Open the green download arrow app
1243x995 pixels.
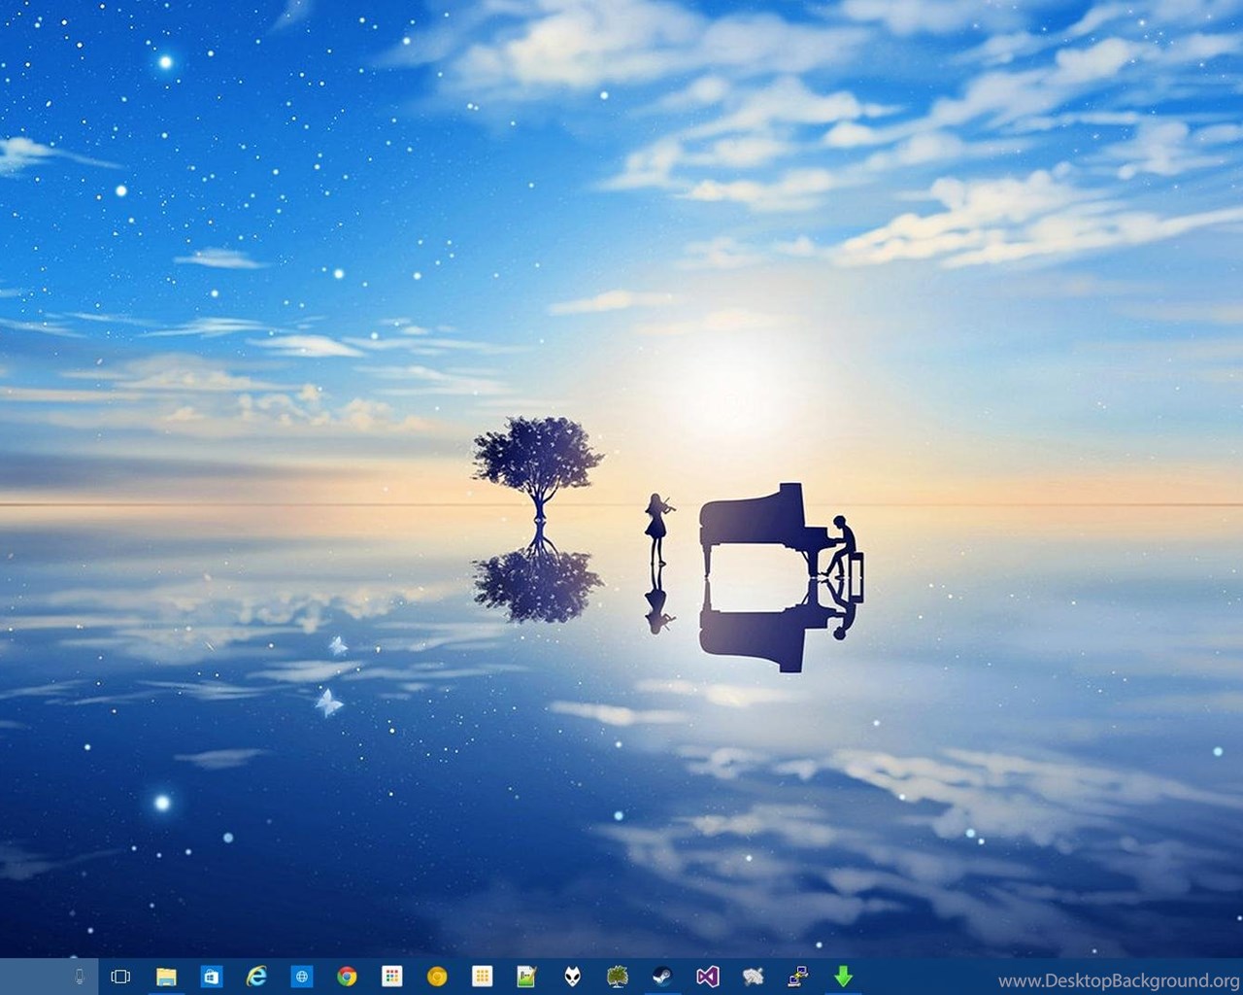(843, 977)
